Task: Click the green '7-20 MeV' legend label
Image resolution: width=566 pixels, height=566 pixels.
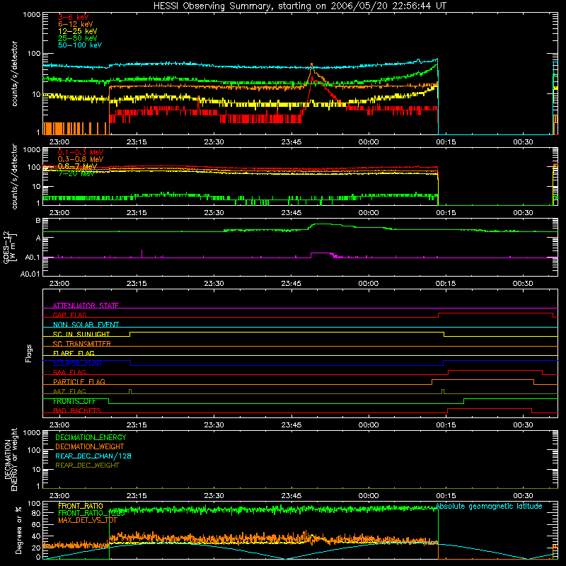Action: point(76,173)
